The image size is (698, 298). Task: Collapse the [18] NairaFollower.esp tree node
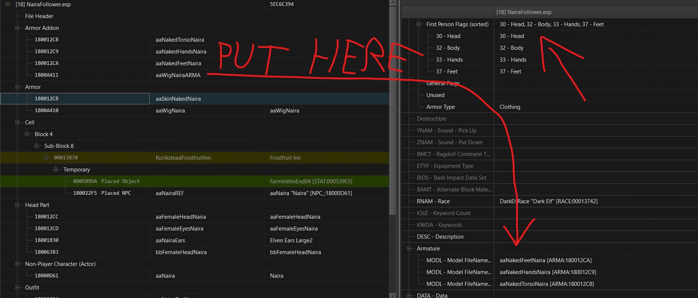(7, 4)
